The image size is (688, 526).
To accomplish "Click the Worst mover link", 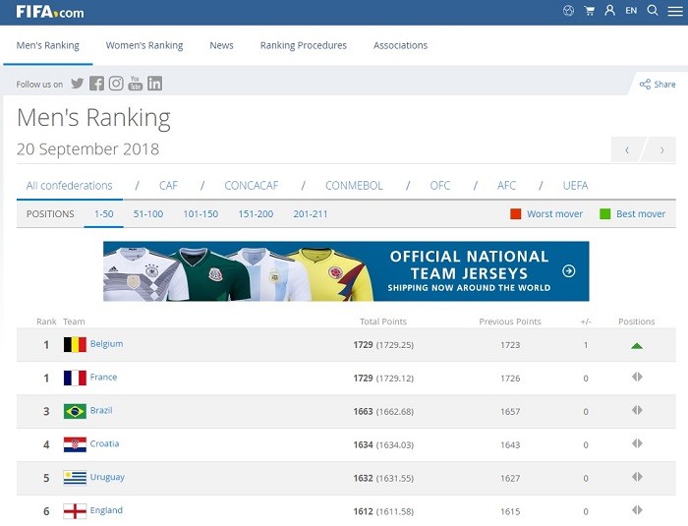I will click(x=554, y=213).
